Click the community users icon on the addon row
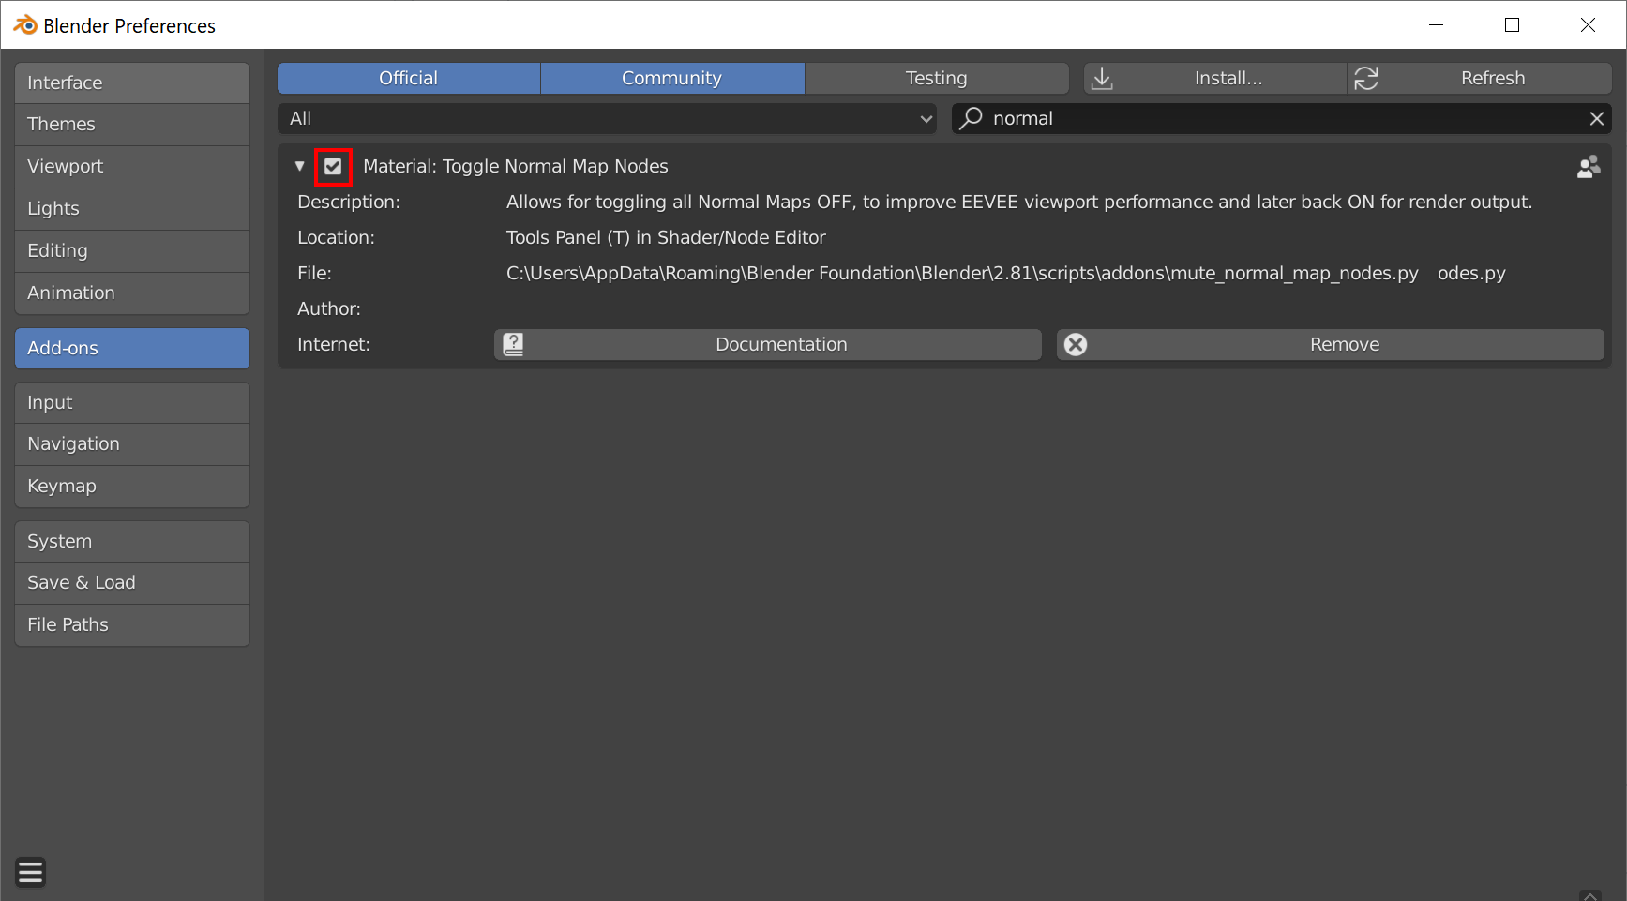 coord(1589,166)
